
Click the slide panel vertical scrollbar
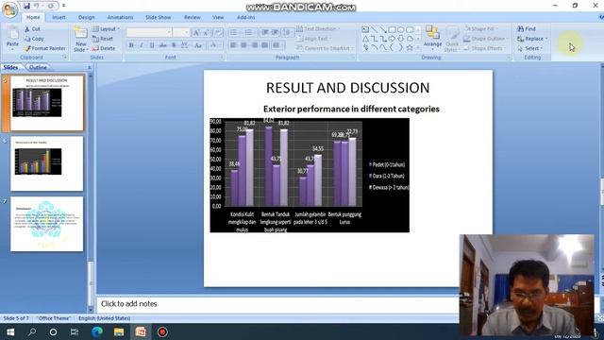pyautogui.click(x=91, y=193)
